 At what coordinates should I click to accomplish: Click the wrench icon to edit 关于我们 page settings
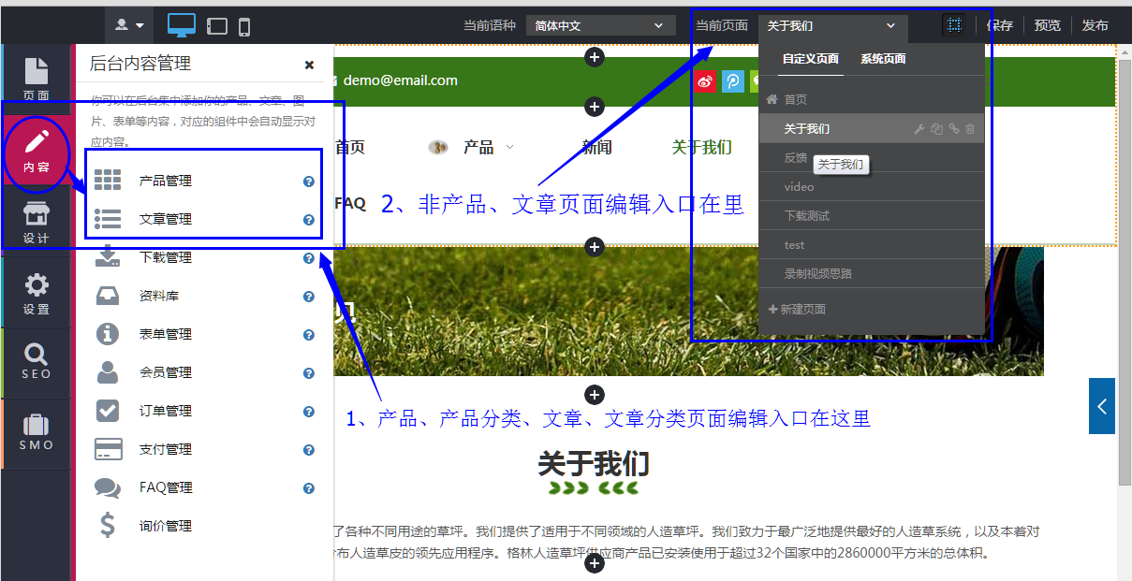click(x=919, y=128)
